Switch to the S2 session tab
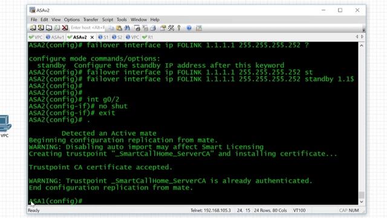The width and height of the screenshot is (387, 218). [x=117, y=38]
